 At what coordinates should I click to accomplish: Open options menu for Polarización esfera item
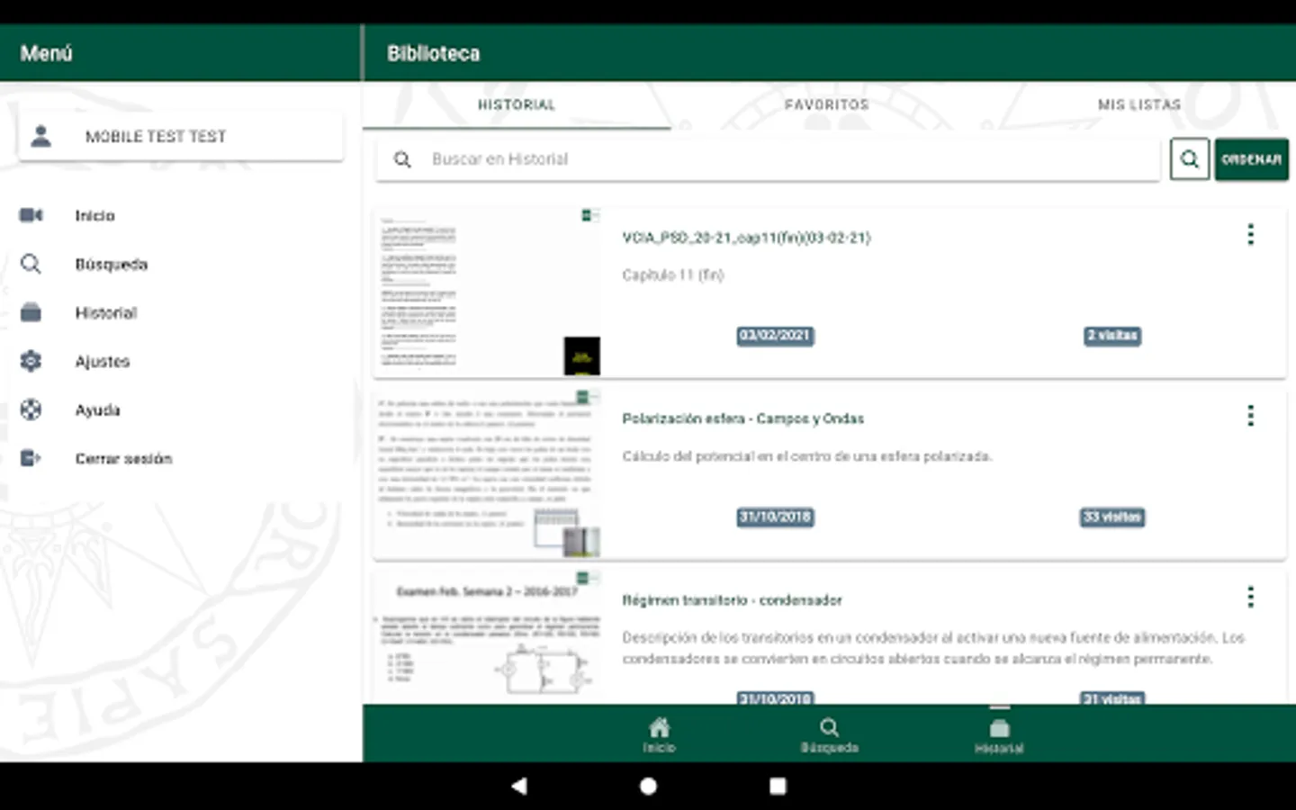click(x=1250, y=416)
